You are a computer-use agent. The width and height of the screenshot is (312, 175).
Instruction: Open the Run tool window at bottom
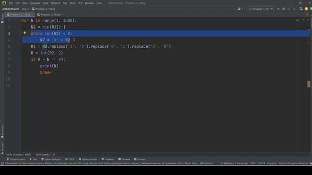(x=34, y=159)
